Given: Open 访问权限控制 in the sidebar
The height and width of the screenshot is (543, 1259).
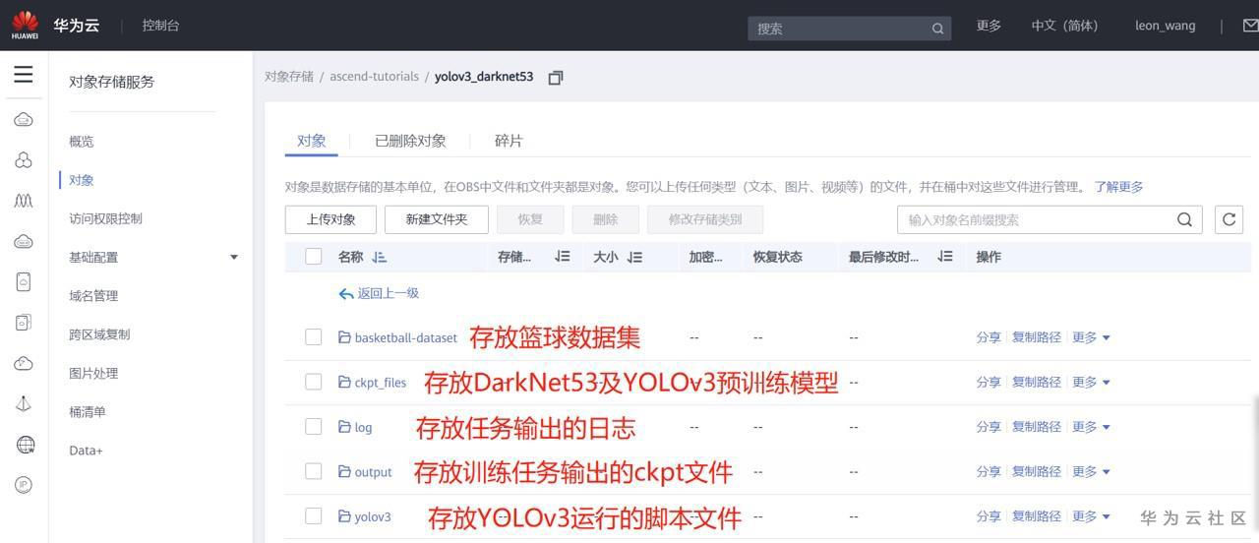Looking at the screenshot, I should (x=105, y=218).
